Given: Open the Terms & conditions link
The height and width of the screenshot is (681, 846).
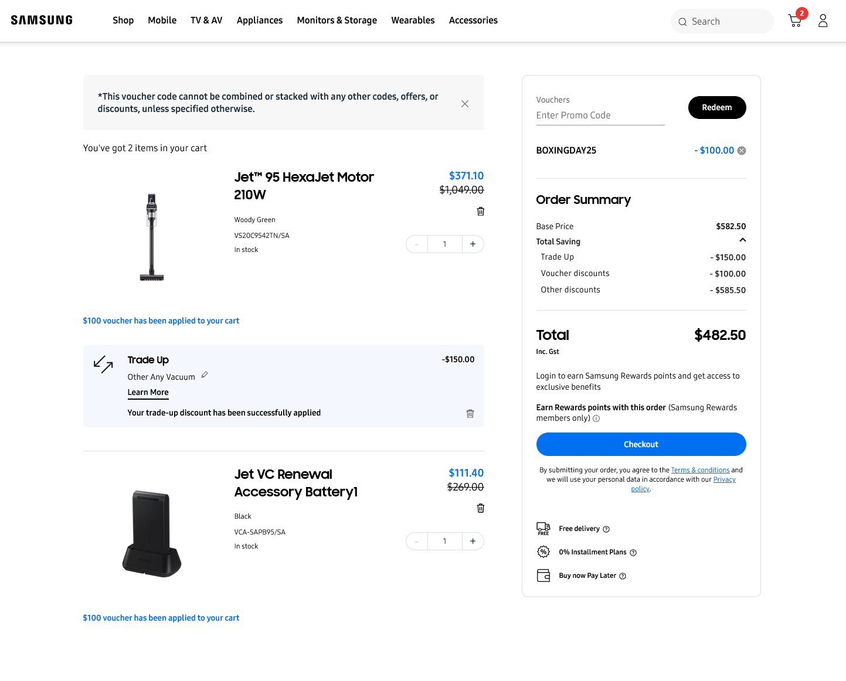Looking at the screenshot, I should pyautogui.click(x=700, y=470).
